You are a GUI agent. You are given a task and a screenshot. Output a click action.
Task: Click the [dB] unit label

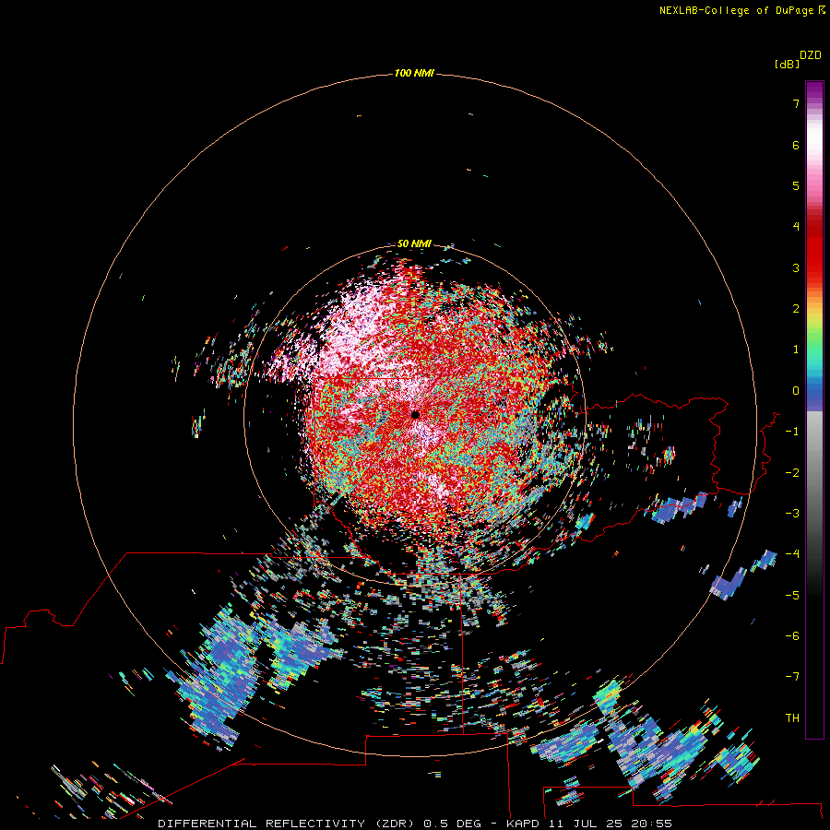(787, 65)
